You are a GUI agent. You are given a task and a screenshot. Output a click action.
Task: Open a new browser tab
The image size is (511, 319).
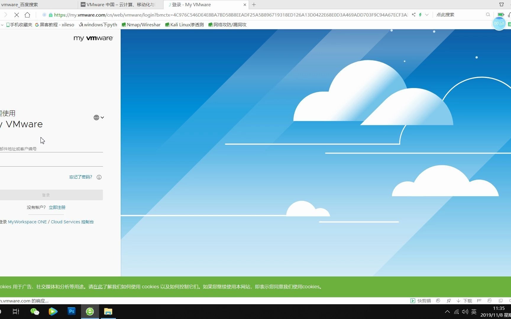254,5
